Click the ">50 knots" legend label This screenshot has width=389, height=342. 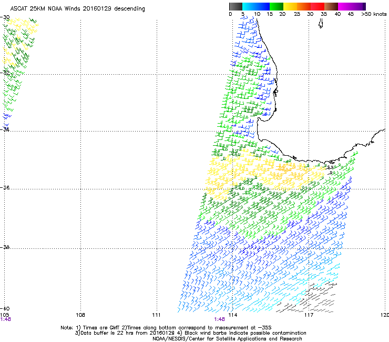(x=374, y=14)
